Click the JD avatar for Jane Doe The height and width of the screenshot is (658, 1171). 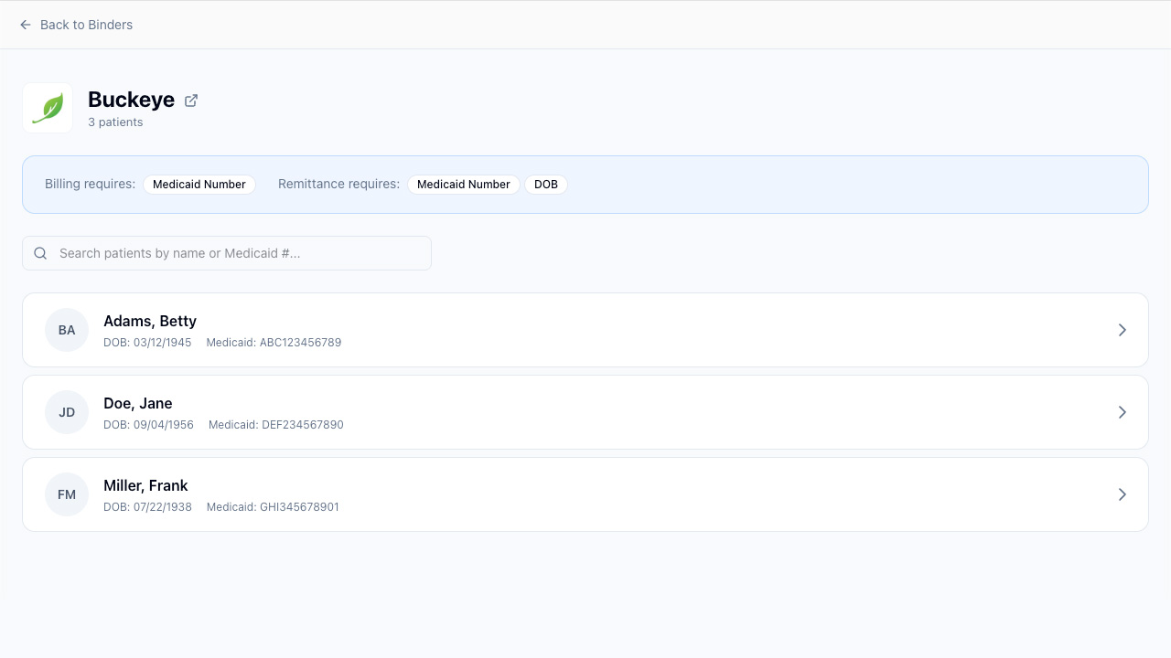[x=67, y=412]
